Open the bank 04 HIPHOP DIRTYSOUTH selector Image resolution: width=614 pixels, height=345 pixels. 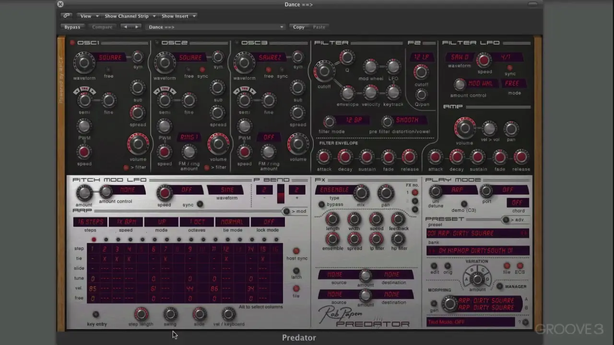click(478, 251)
